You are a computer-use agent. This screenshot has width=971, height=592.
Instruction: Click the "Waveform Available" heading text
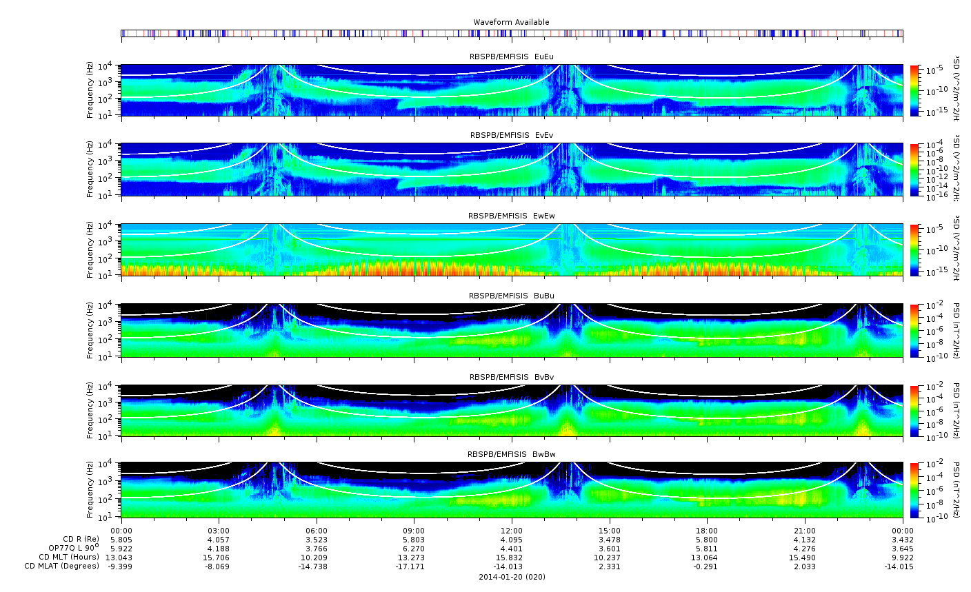[x=512, y=23]
